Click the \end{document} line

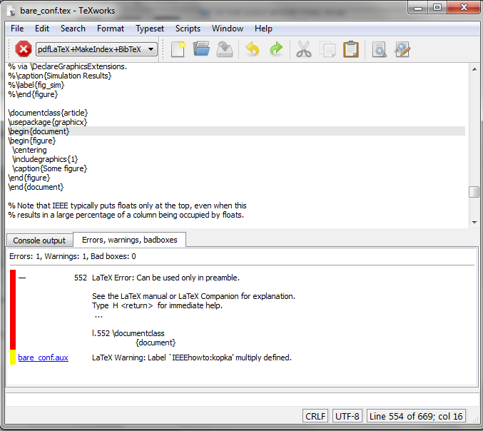(36, 187)
